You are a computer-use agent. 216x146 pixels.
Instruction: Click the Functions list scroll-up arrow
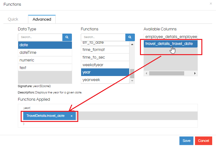coord(132,44)
